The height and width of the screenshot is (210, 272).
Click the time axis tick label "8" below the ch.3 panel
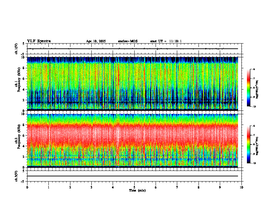199,187
